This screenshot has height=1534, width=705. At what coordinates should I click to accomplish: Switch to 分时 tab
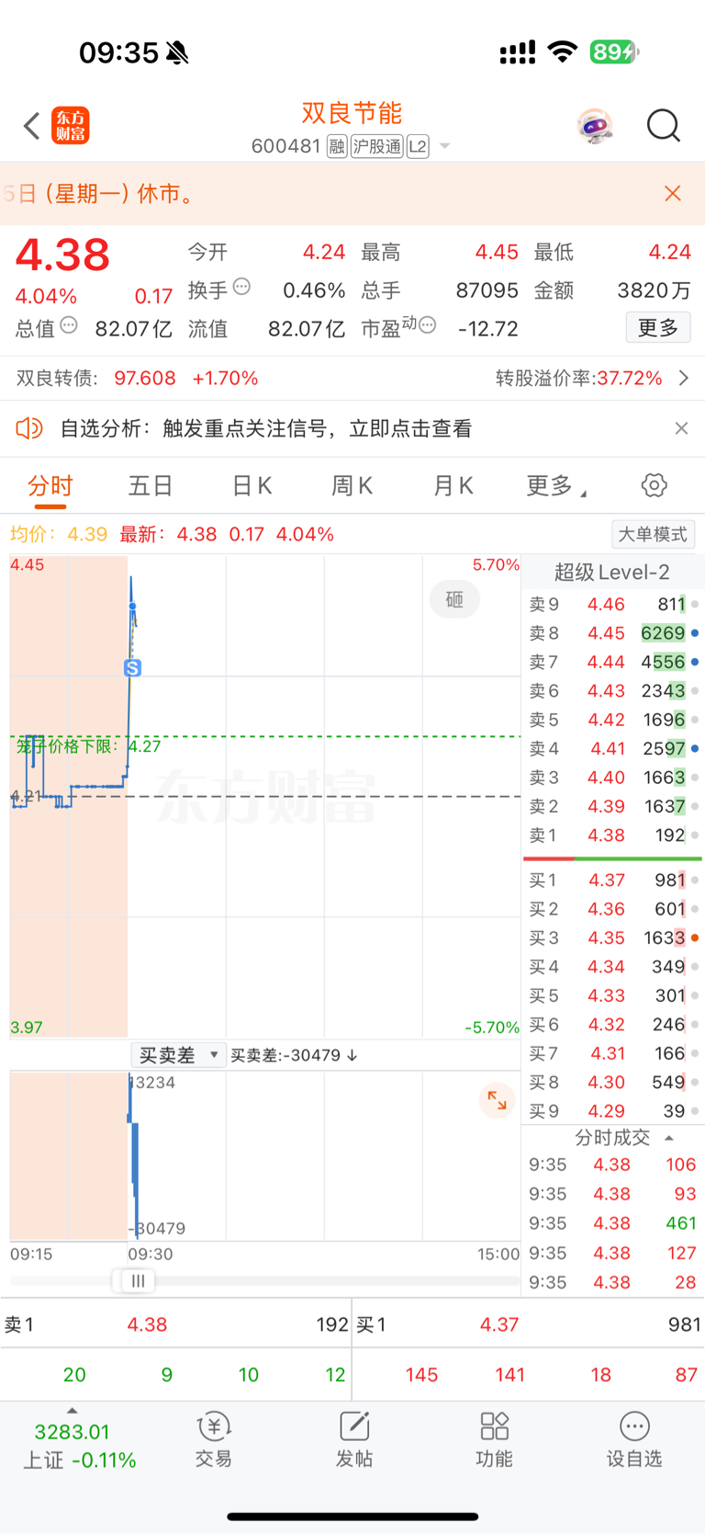(x=50, y=485)
